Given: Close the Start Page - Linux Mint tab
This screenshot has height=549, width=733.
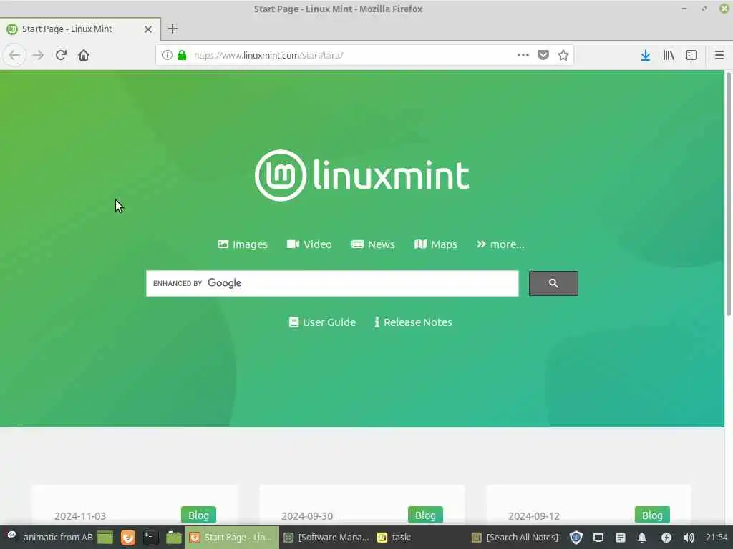Looking at the screenshot, I should pyautogui.click(x=148, y=29).
